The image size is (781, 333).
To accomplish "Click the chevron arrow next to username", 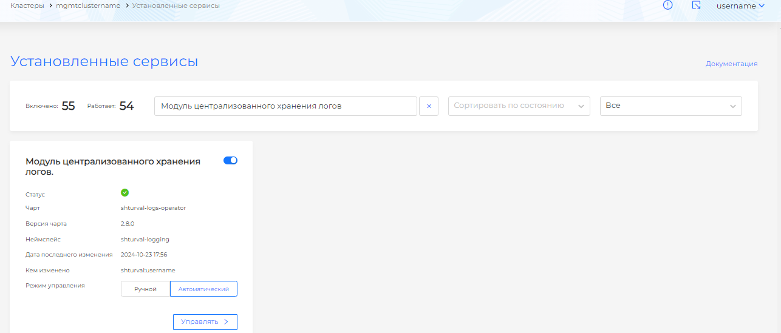I will pyautogui.click(x=762, y=6).
